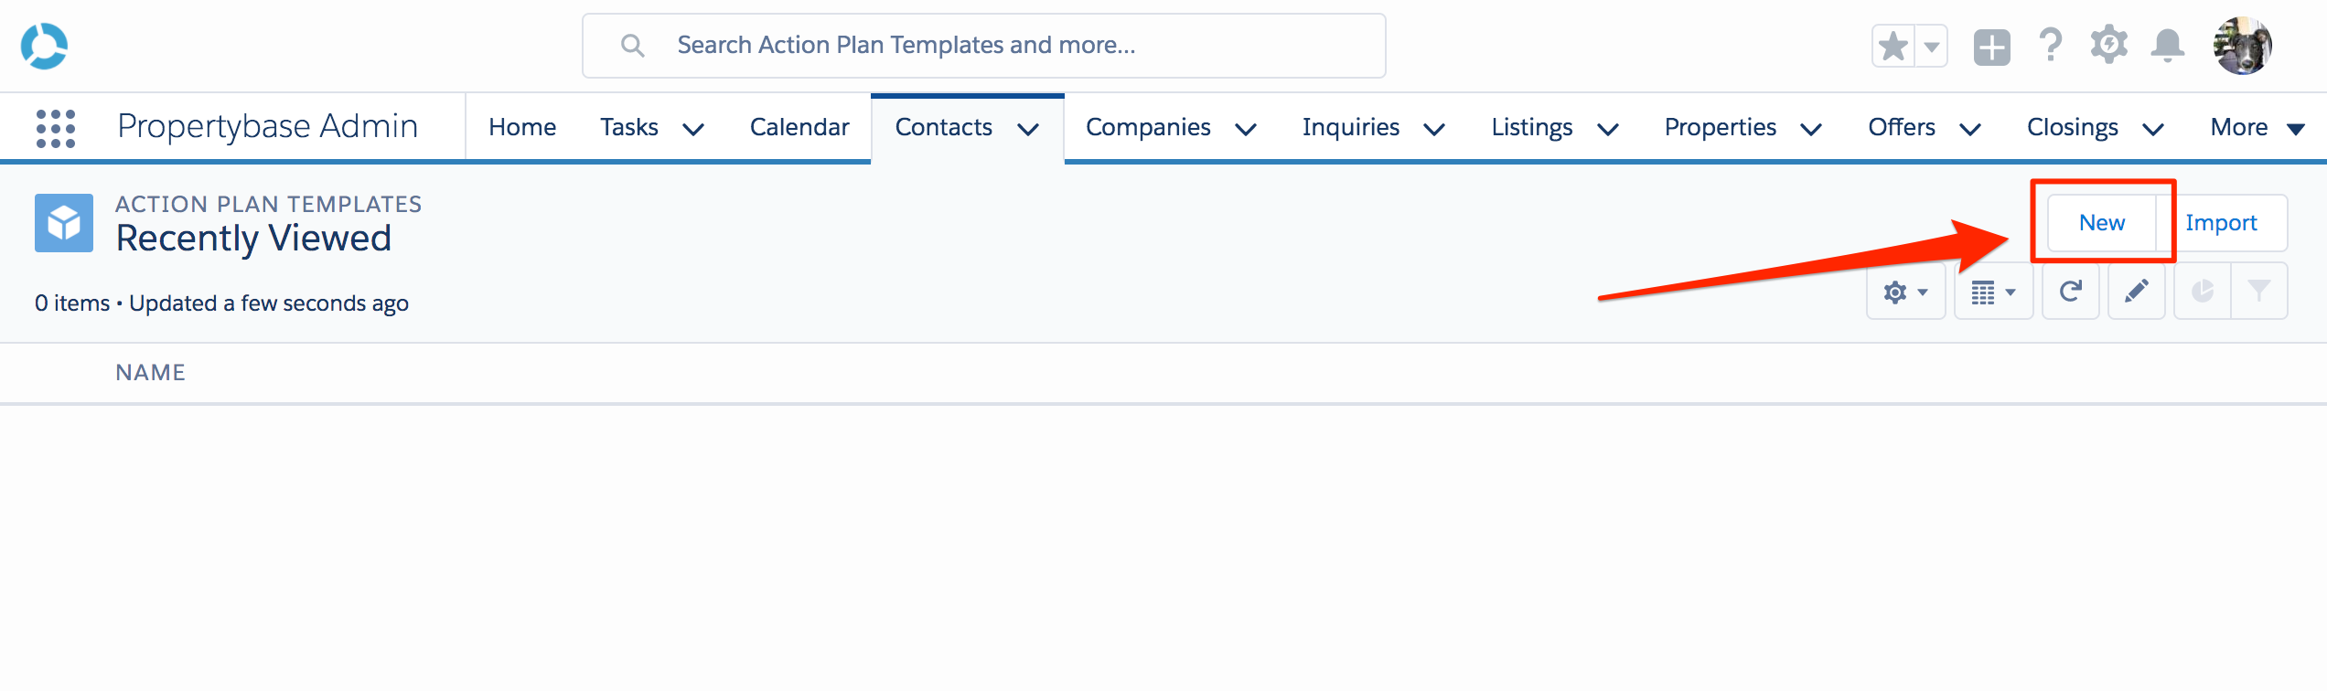Toggle the charts panel icon
The image size is (2327, 691).
(2203, 292)
